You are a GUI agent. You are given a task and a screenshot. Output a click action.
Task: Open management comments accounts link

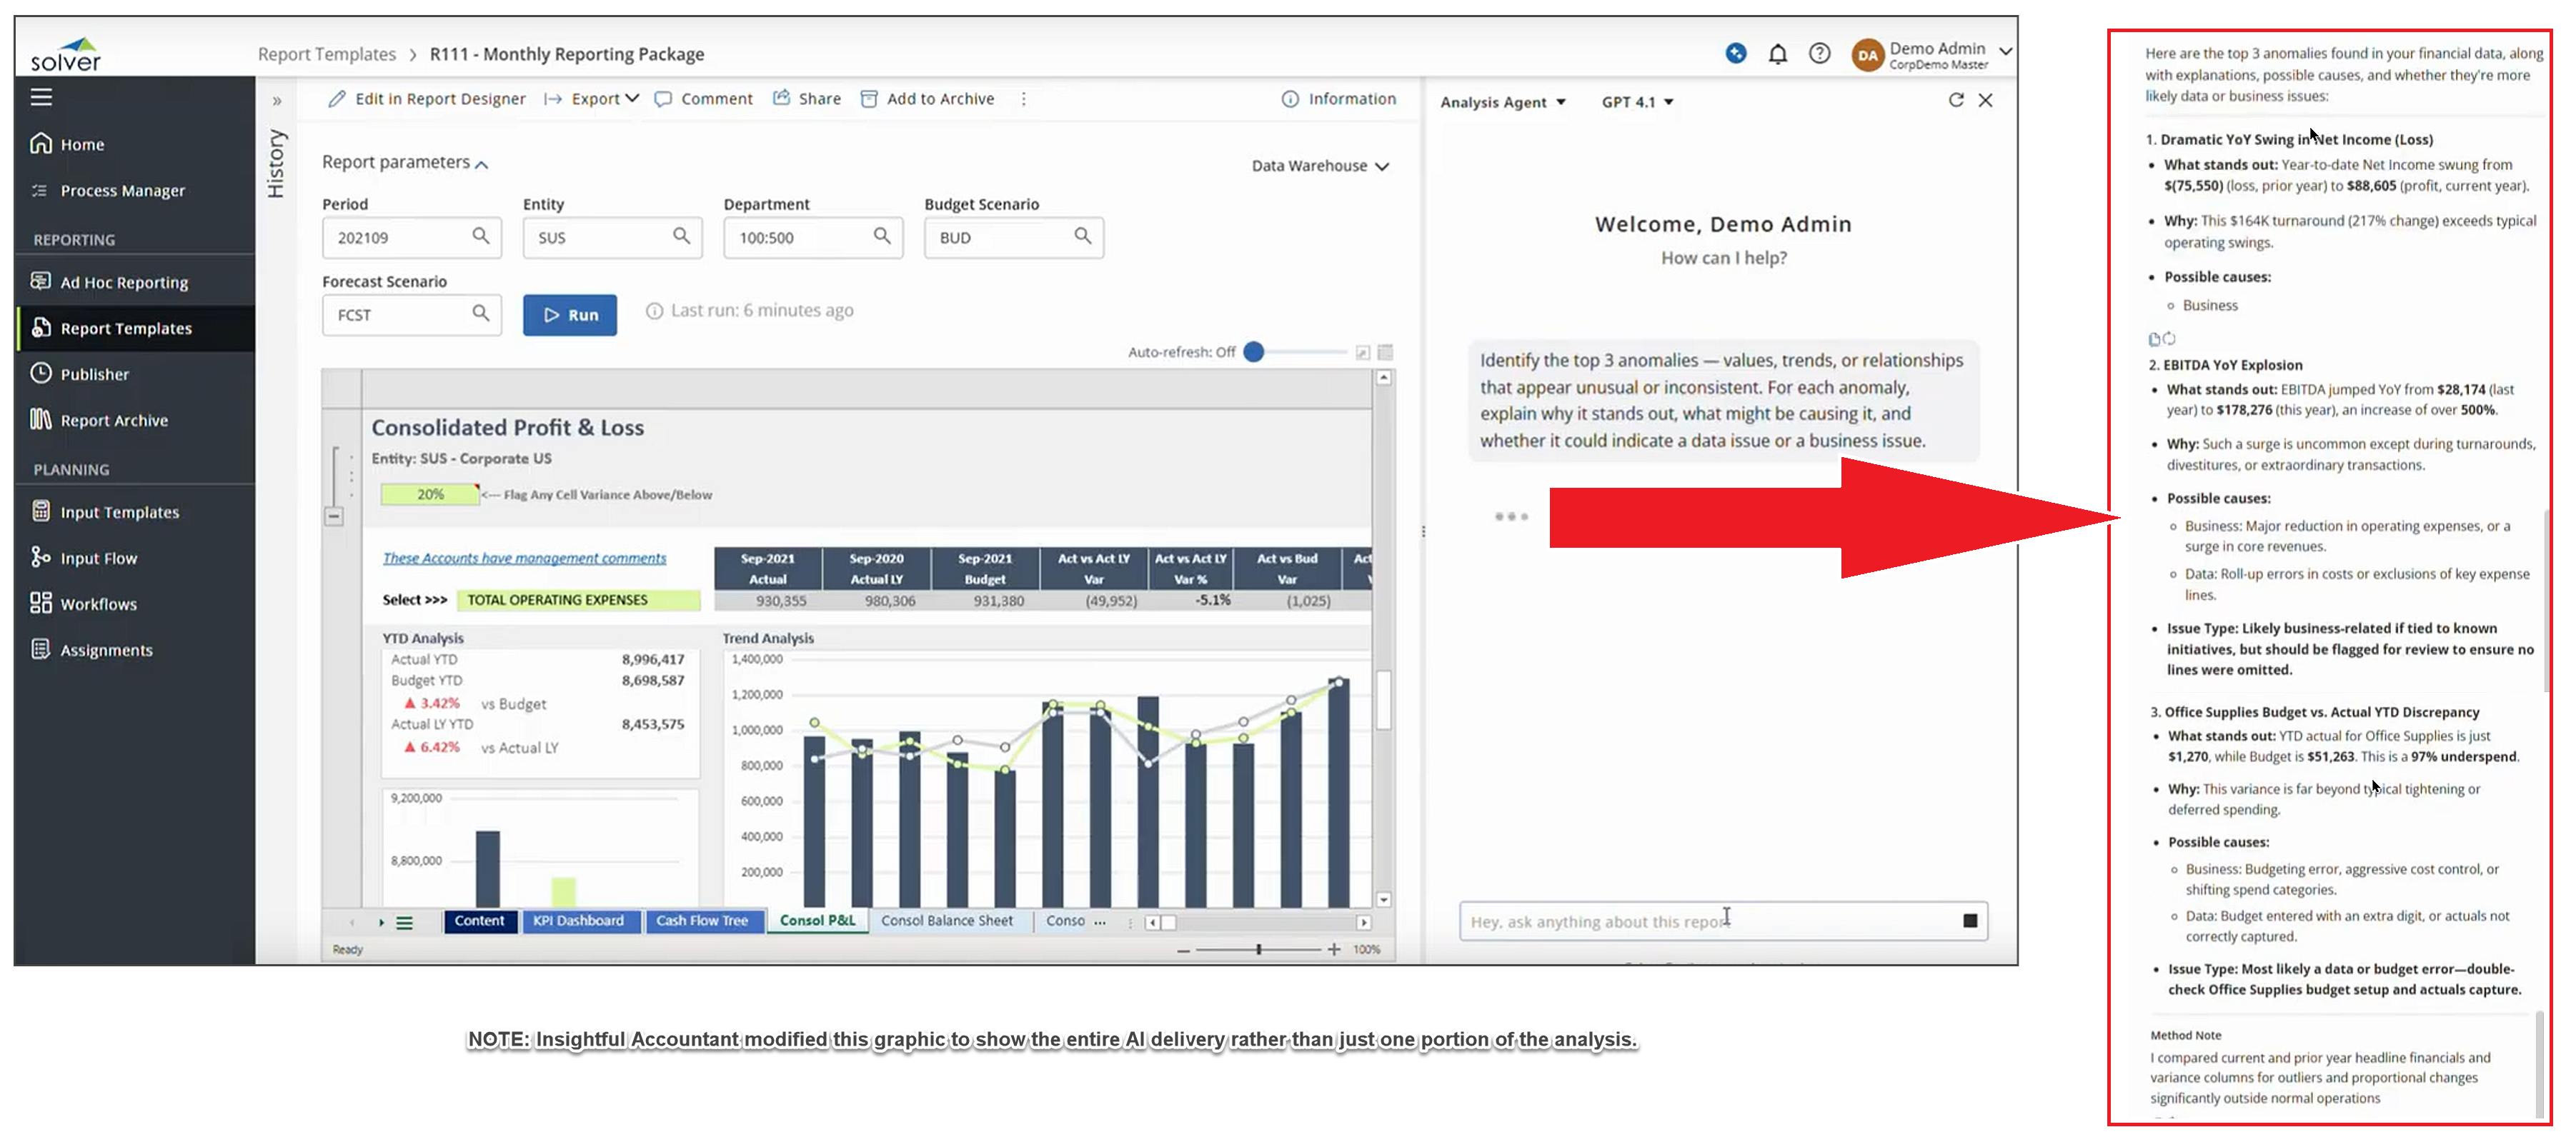(524, 558)
